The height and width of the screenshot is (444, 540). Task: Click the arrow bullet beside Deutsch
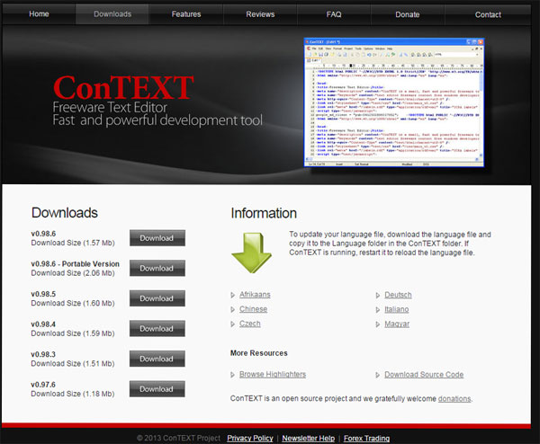tap(378, 296)
